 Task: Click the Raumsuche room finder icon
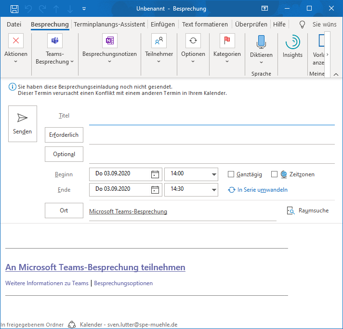point(290,211)
